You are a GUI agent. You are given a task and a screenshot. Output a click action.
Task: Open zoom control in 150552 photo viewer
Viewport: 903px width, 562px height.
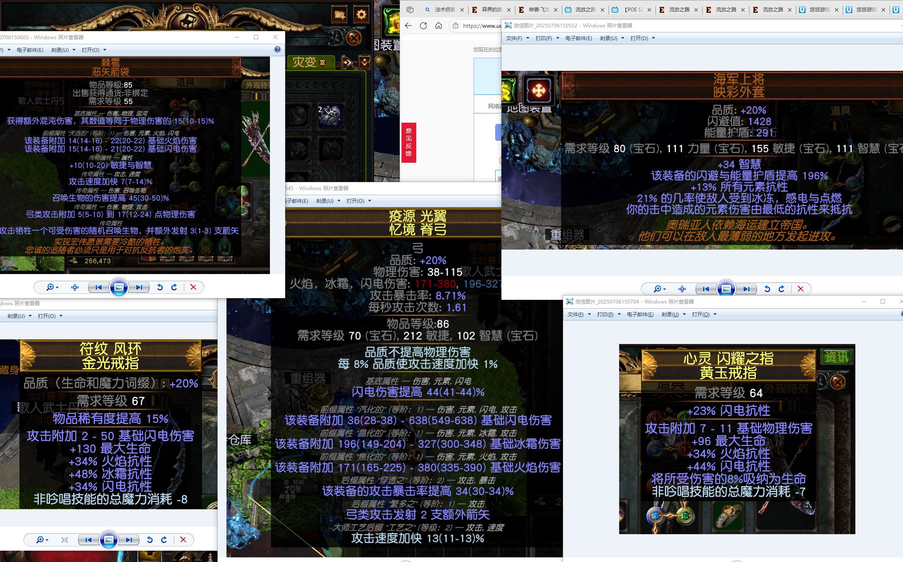click(x=660, y=289)
